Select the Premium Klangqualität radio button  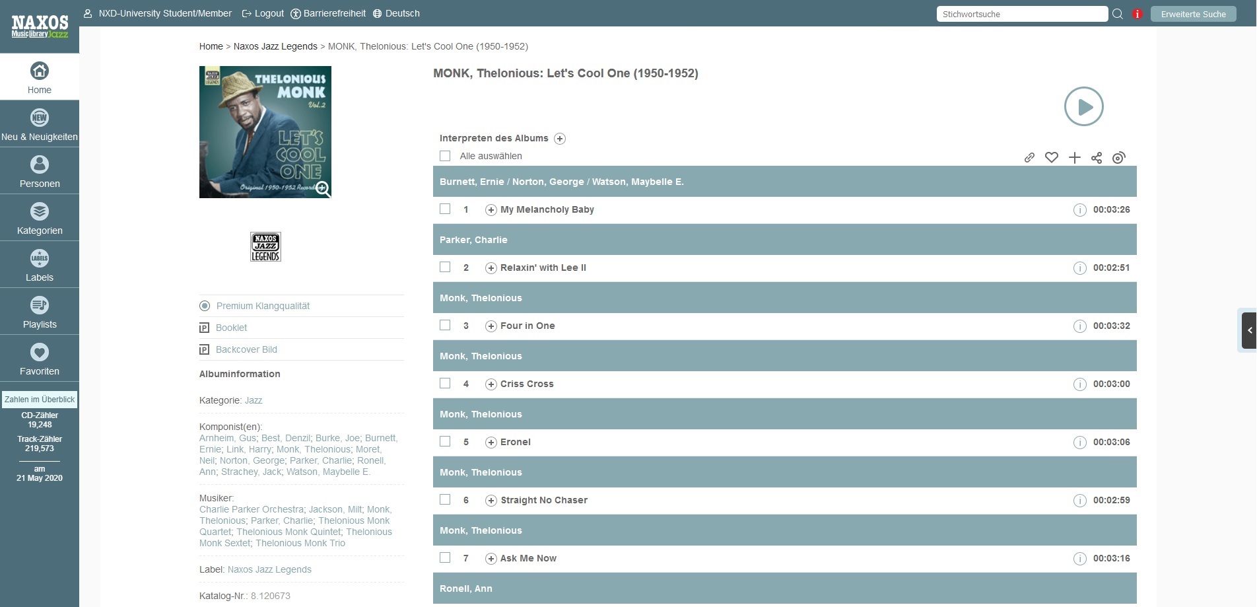[205, 306]
